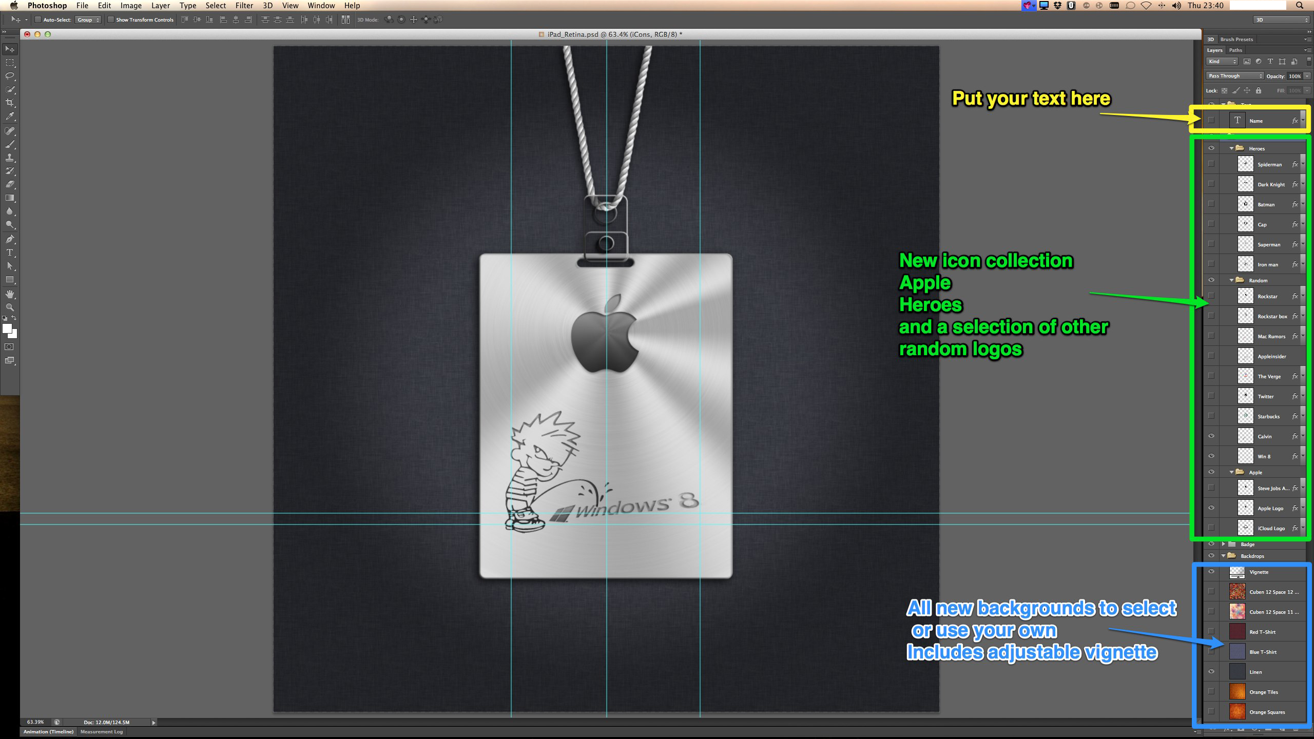Show the Batman layer
1314x739 pixels.
point(1211,204)
